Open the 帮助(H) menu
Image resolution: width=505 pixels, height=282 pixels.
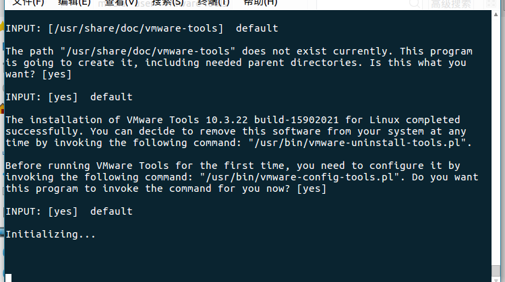pos(260,3)
